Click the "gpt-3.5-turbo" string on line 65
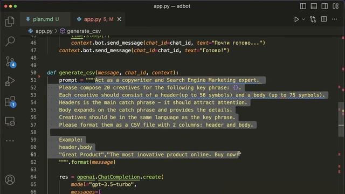The width and height of the screenshot is (345, 194). pyautogui.click(x=112, y=184)
